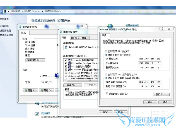Toggle 退出时验证设置 checkbox

click(107, 94)
